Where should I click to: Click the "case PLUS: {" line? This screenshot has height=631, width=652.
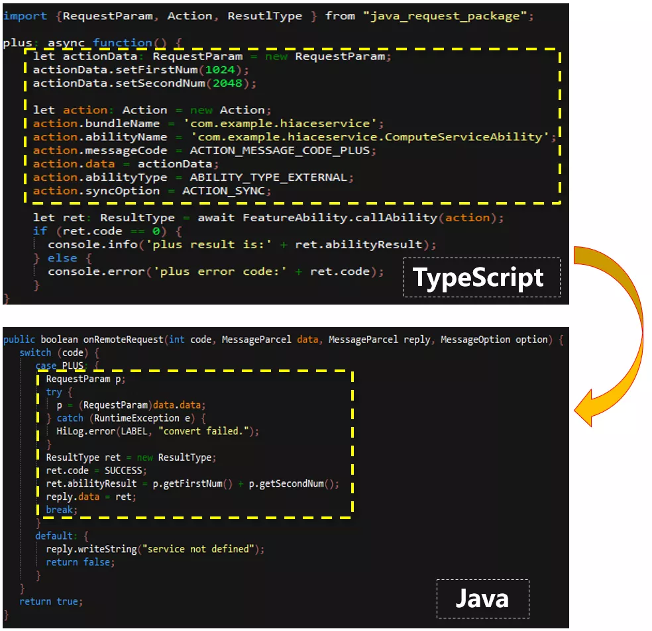coord(68,365)
